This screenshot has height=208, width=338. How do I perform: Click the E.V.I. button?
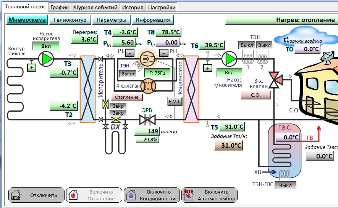[x=175, y=101]
